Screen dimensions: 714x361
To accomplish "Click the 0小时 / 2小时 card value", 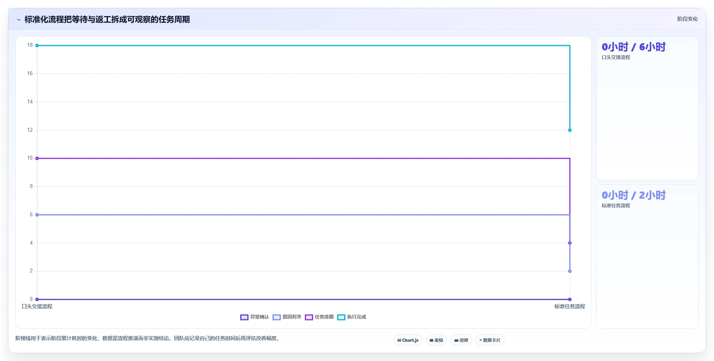I will tap(633, 195).
